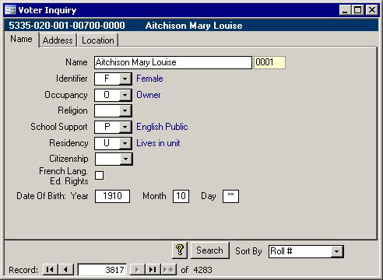This screenshot has height=280, width=383.
Task: Click the roll number 5335-020-001-00700-0000 header
Action: (67, 26)
